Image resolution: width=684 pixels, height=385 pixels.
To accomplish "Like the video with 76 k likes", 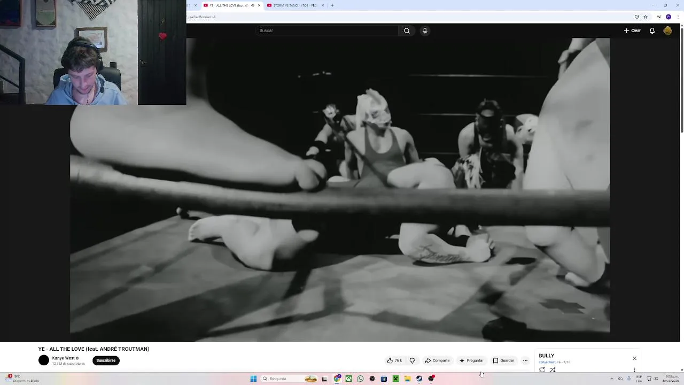I will 394,360.
